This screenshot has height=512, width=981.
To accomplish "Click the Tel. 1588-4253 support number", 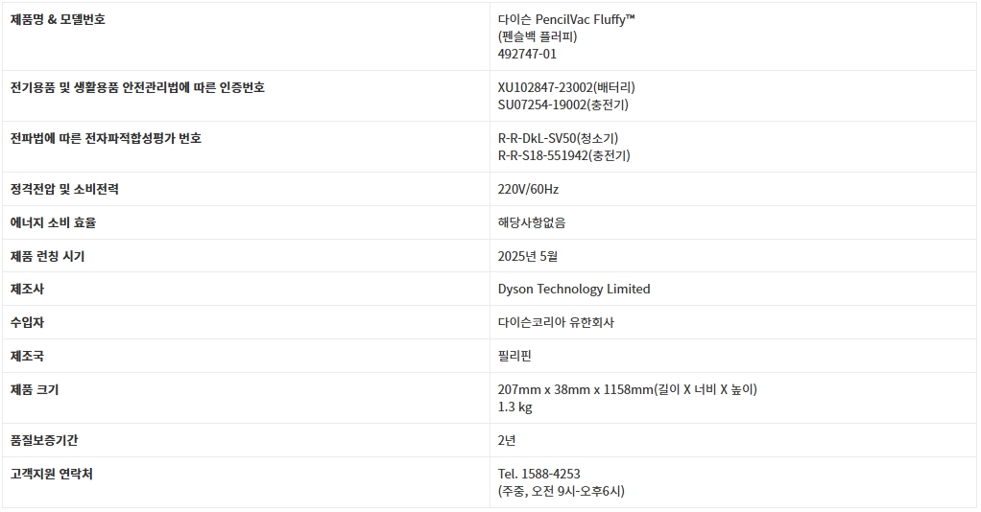I will tap(538, 474).
